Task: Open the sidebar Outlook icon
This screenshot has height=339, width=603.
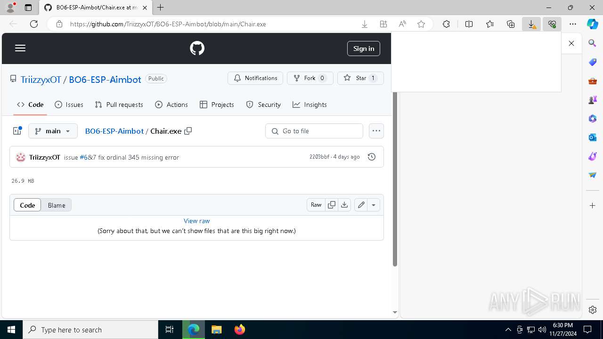Action: (593, 137)
